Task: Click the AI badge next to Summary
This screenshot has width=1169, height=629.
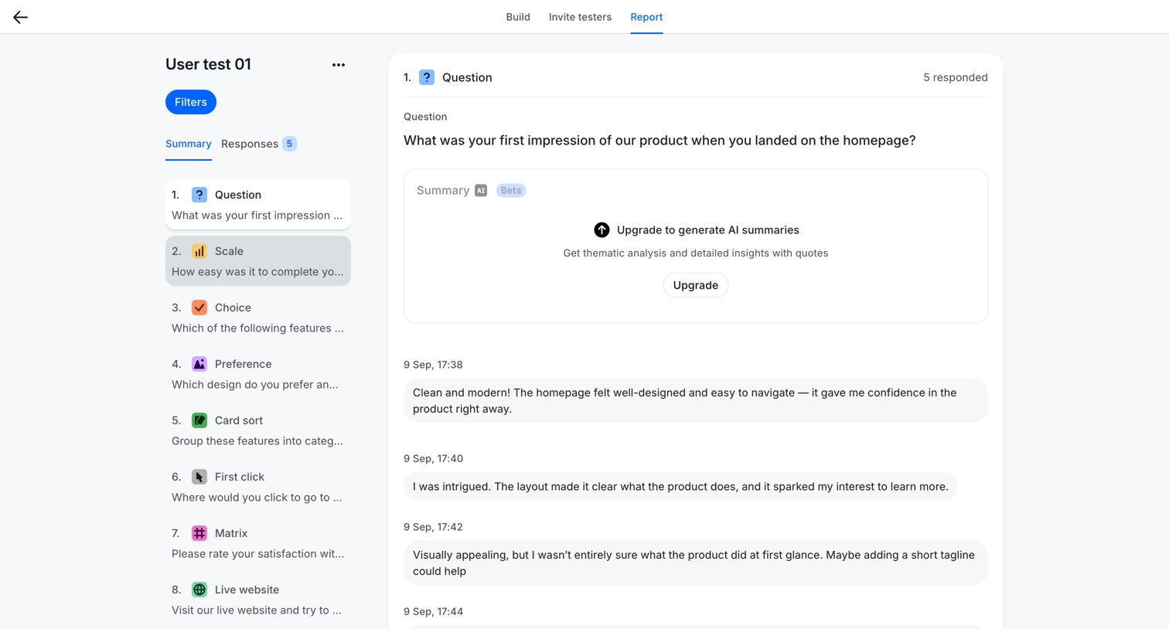Action: pos(481,190)
